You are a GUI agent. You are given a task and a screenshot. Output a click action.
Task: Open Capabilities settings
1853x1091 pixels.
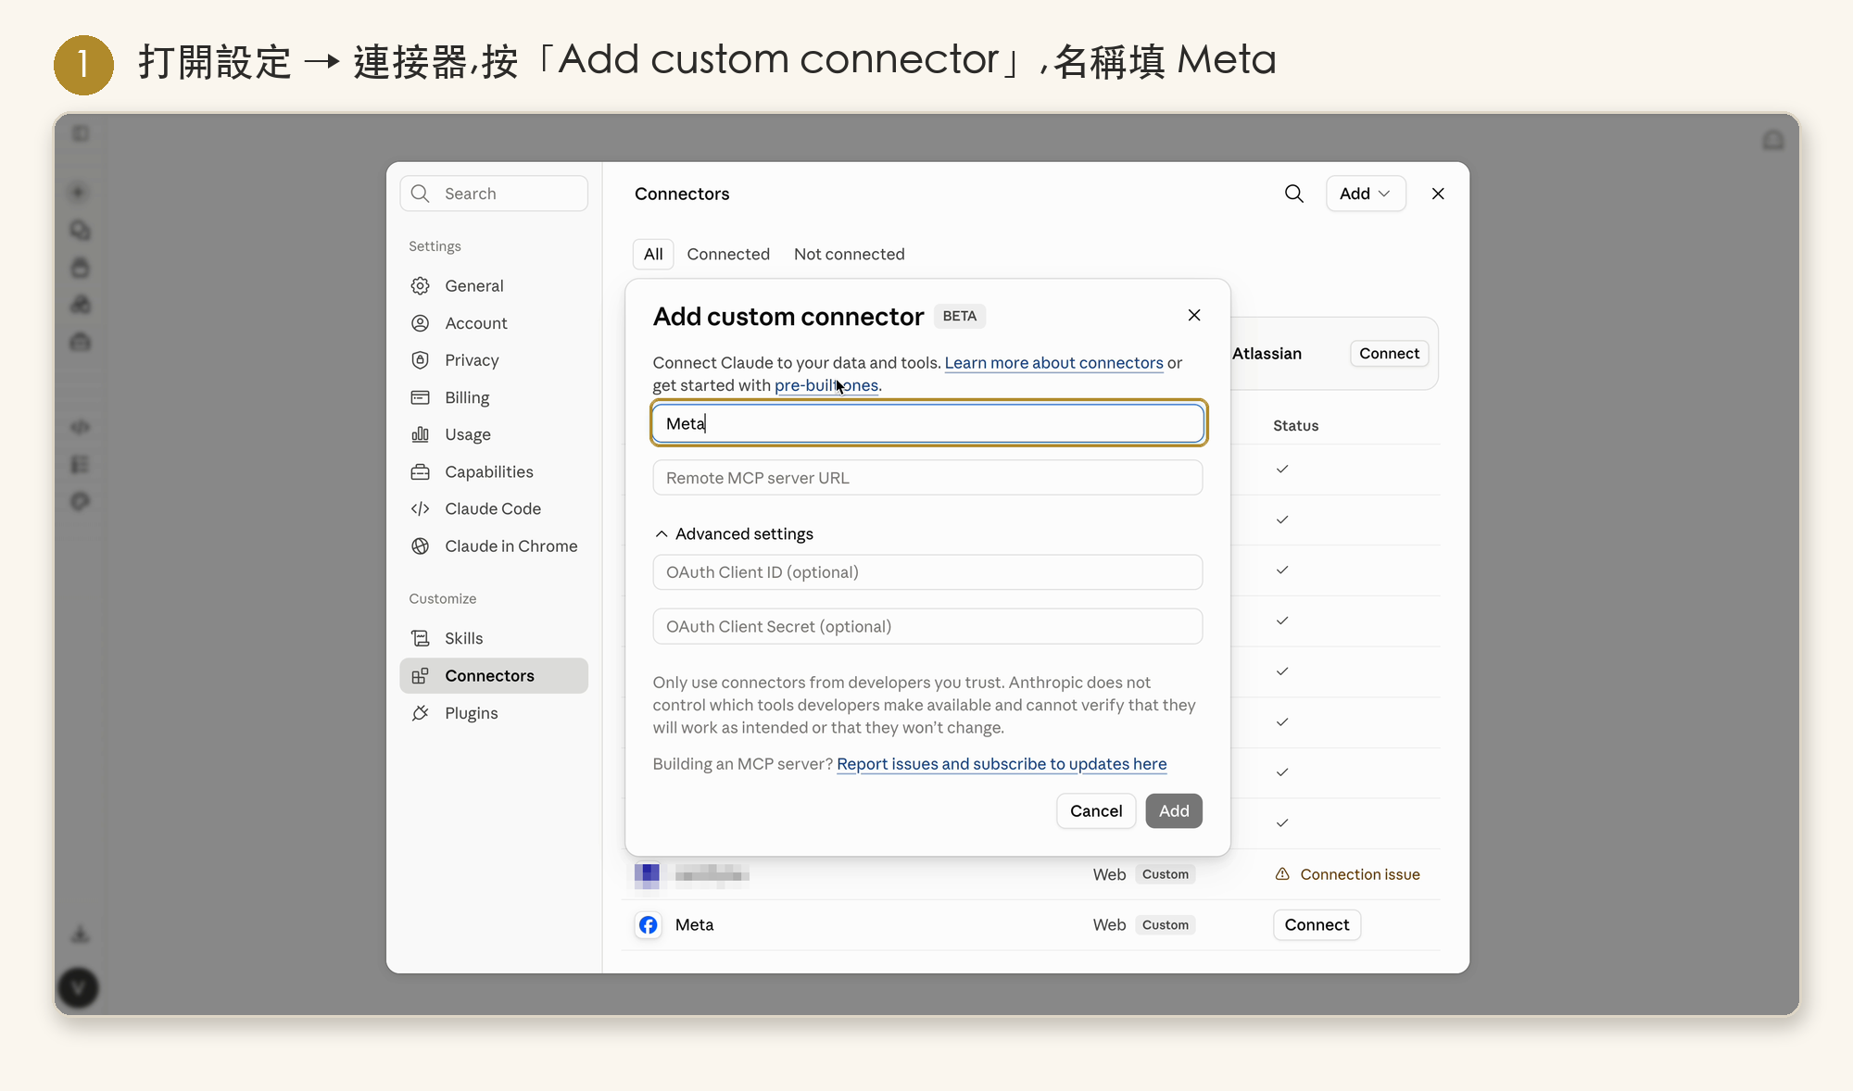(x=494, y=471)
